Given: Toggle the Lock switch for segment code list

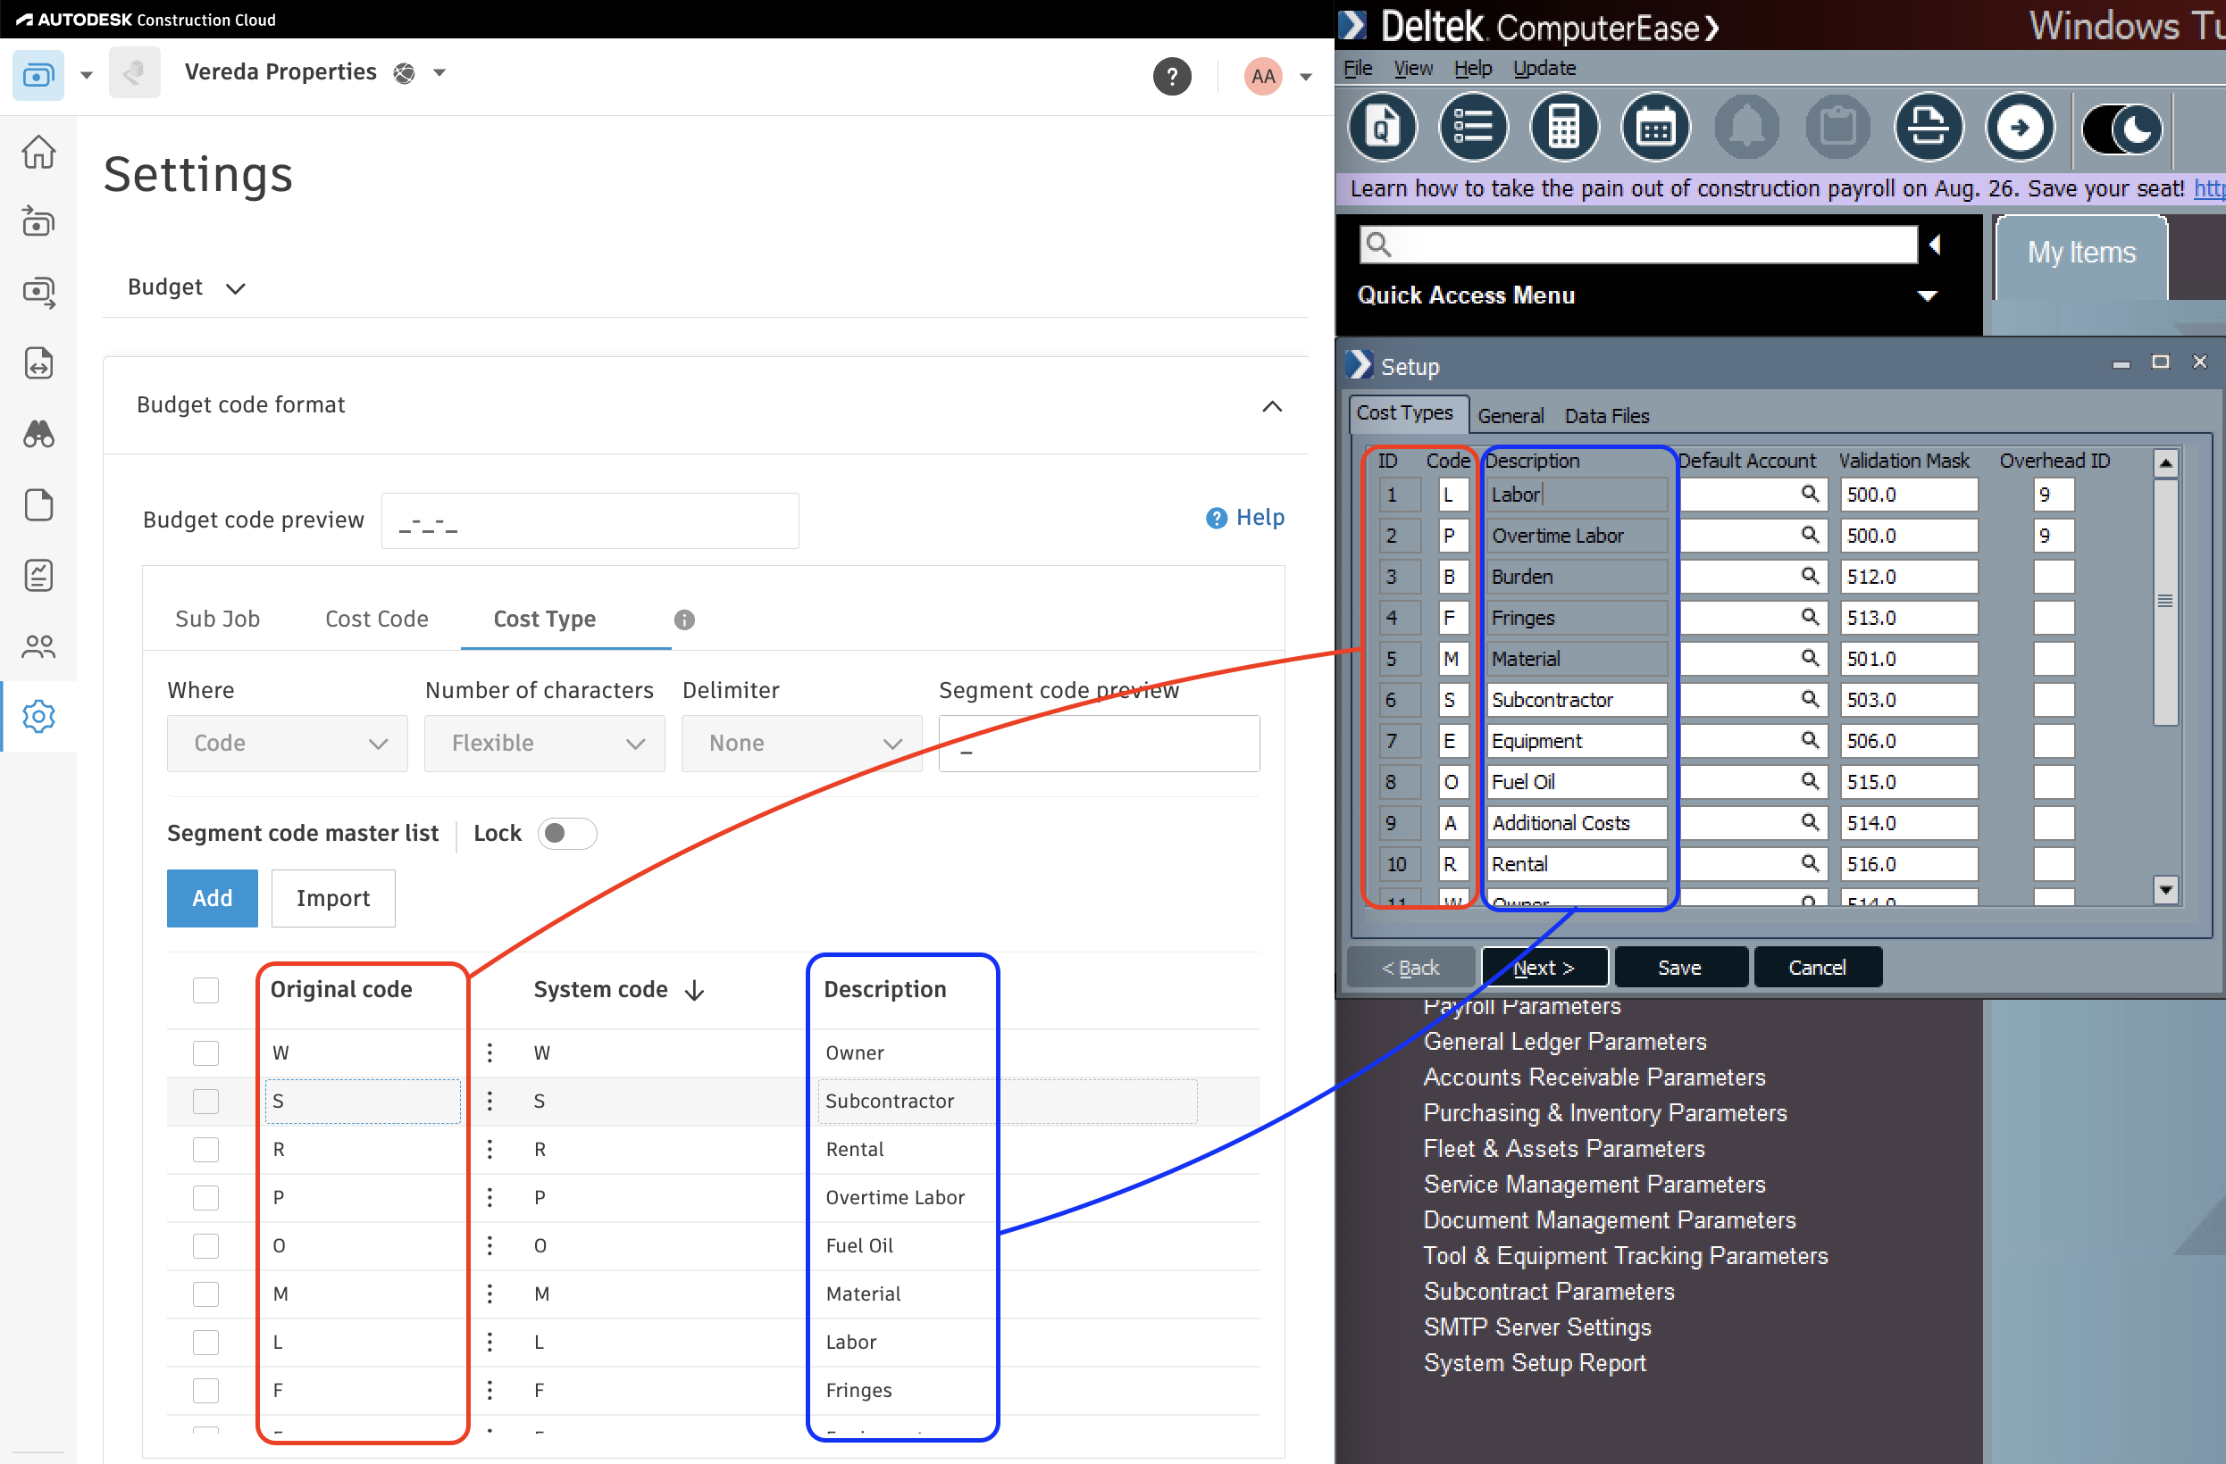Looking at the screenshot, I should pyautogui.click(x=567, y=833).
